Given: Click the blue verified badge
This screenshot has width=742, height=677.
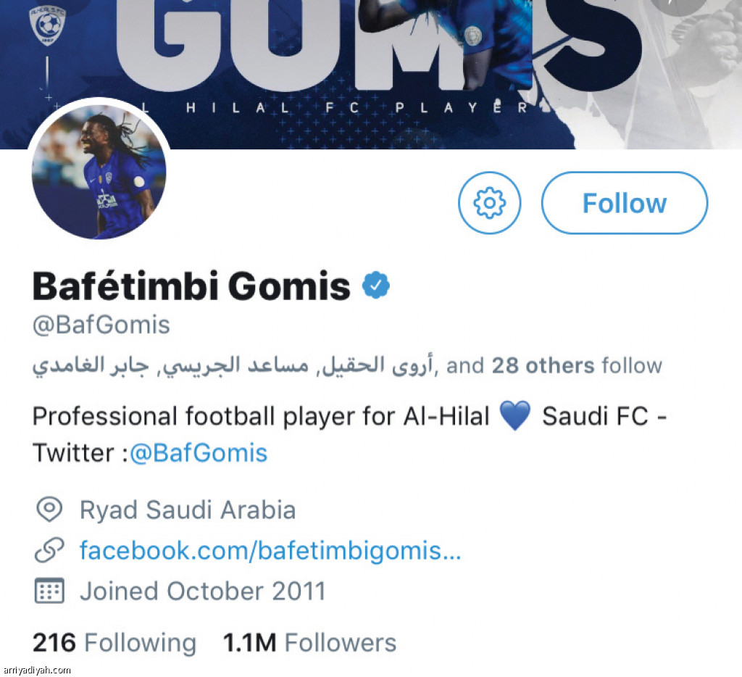Looking at the screenshot, I should (376, 286).
